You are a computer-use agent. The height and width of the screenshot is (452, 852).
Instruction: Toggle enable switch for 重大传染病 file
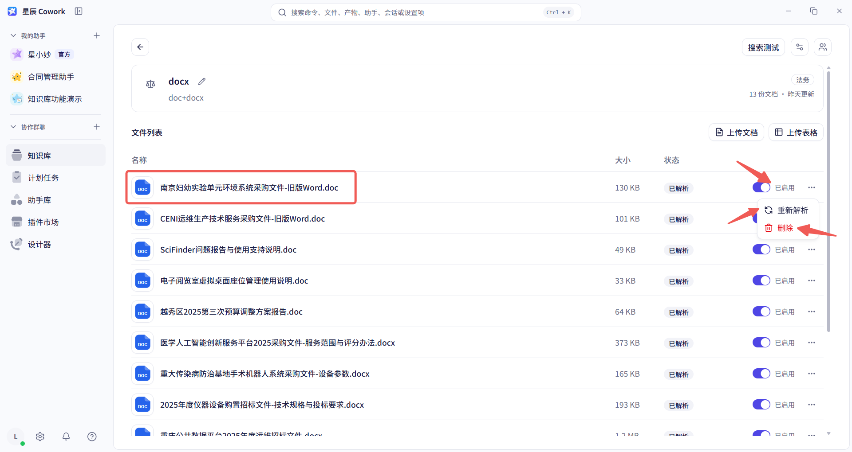point(761,374)
